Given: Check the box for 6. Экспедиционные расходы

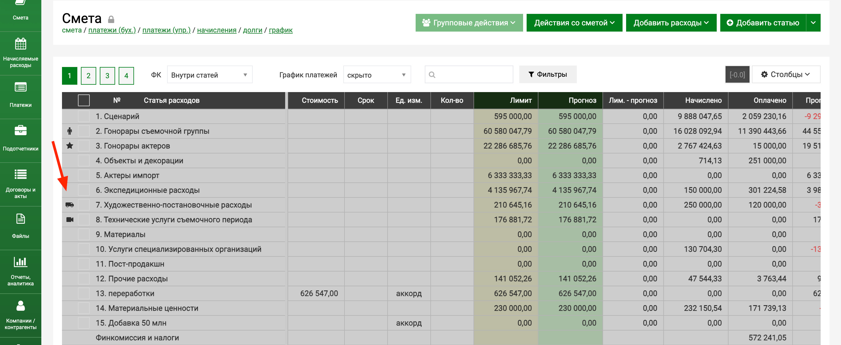Looking at the screenshot, I should (x=84, y=190).
